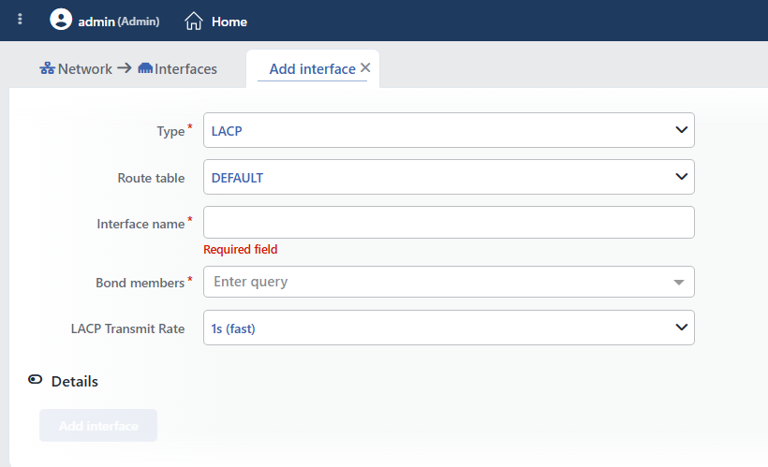768x467 pixels.
Task: Click the Add interface button
Action: 98,426
